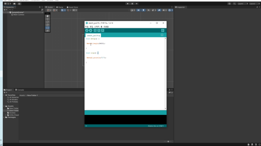The width and height of the screenshot is (261, 146).
Task: Select Rotate tool in Scene overlay
Action: [48, 22]
